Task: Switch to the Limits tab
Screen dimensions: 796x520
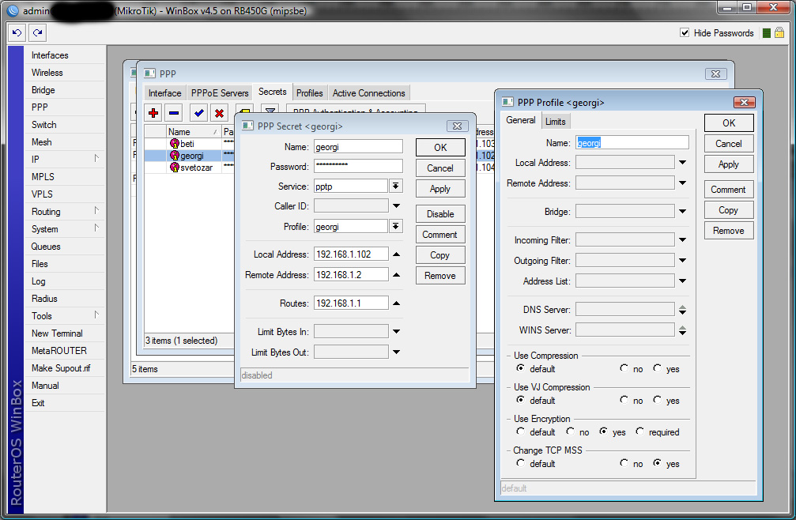Action: click(556, 121)
